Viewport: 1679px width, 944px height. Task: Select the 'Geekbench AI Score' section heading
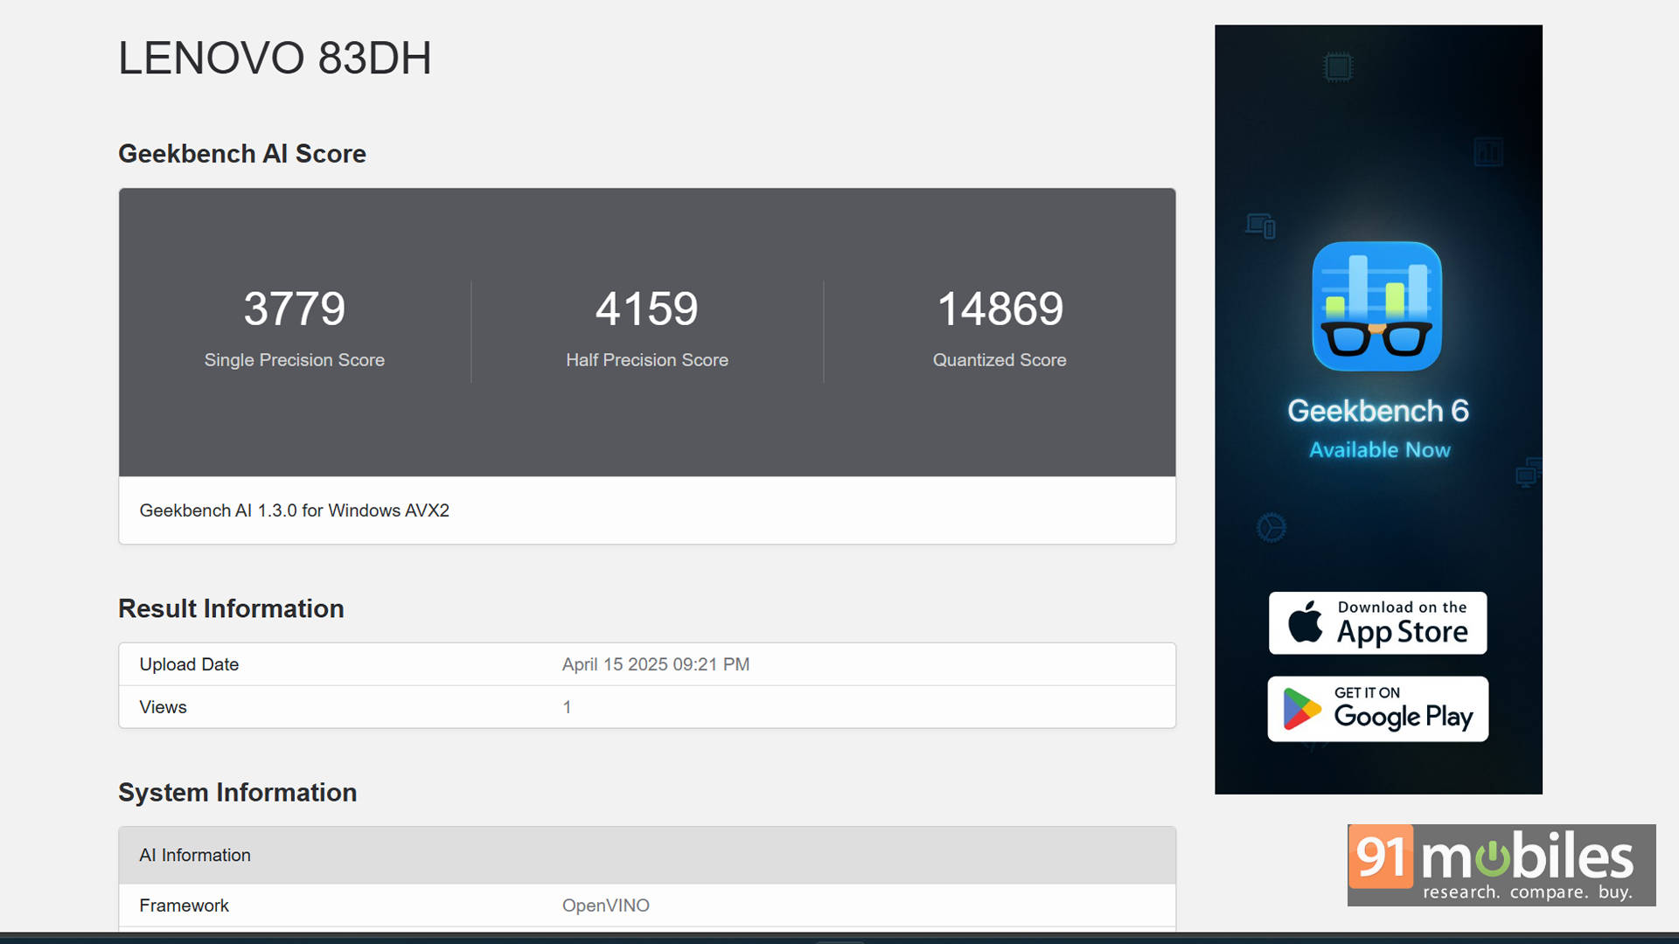tap(242, 154)
